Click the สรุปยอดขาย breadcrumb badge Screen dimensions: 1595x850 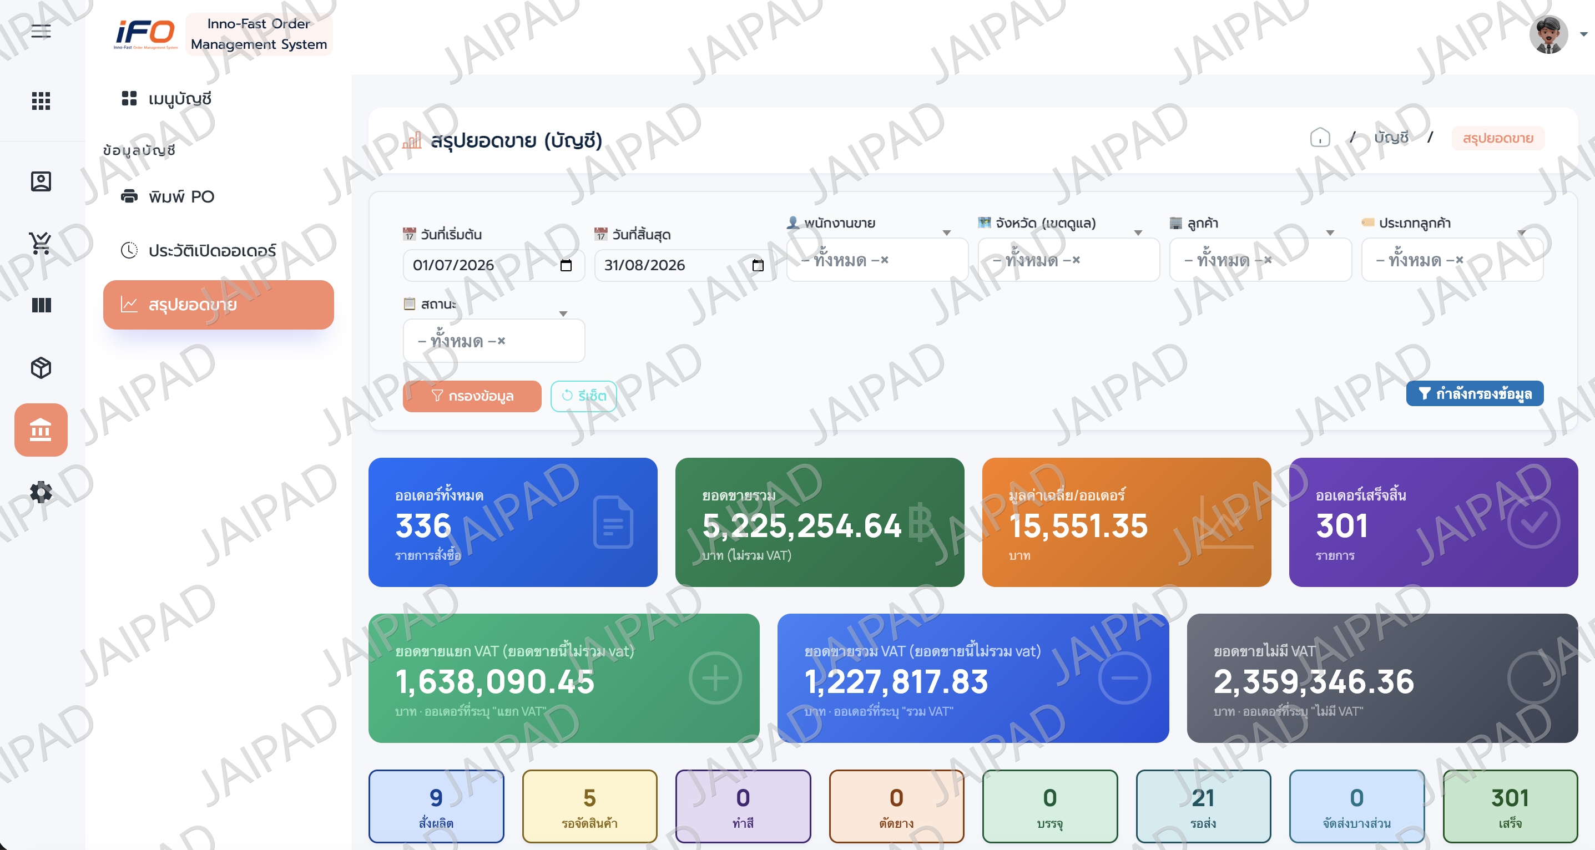(1498, 138)
